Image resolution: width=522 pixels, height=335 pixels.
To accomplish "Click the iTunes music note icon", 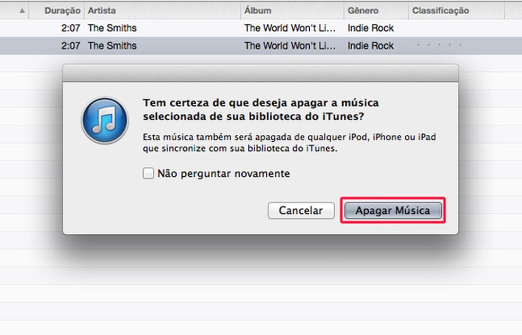I will click(105, 120).
